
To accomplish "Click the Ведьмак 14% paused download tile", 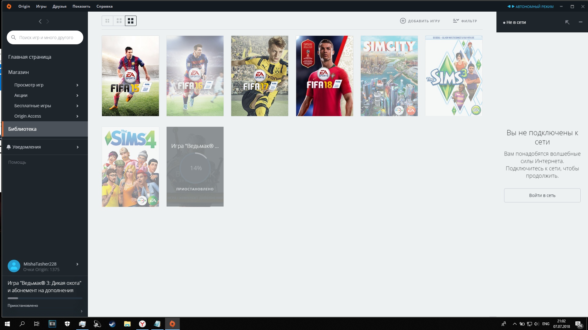I will coord(195,167).
